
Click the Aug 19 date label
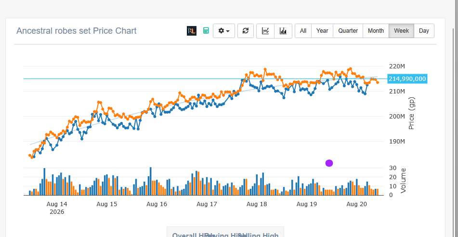pos(306,204)
